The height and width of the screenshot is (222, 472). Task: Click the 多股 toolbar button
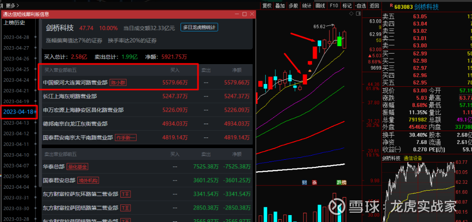point(293,6)
